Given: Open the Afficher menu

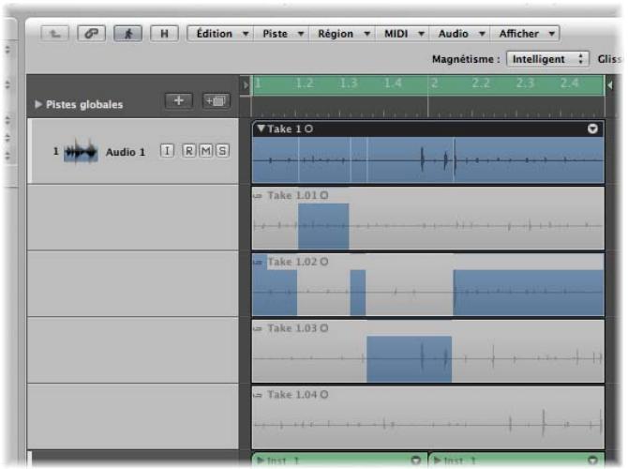Looking at the screenshot, I should [x=525, y=34].
